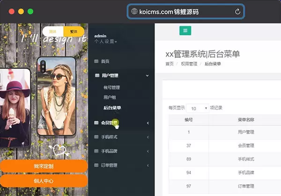Click the green hamburger menu toggle button
Image resolution: width=281 pixels, height=196 pixels.
pos(185,30)
